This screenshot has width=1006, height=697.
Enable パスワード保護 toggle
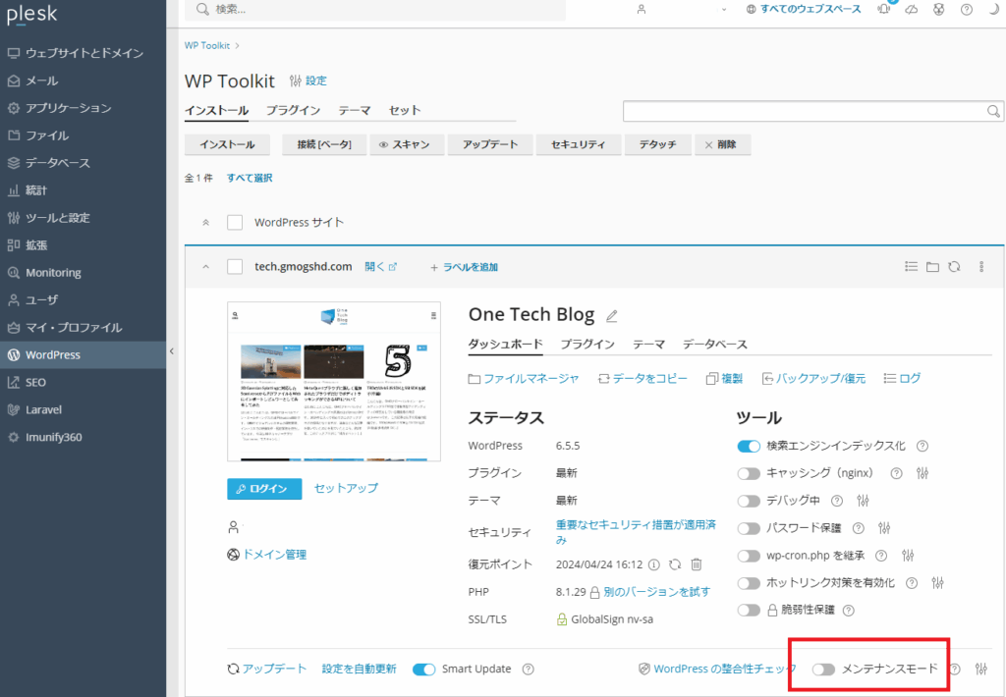point(748,528)
